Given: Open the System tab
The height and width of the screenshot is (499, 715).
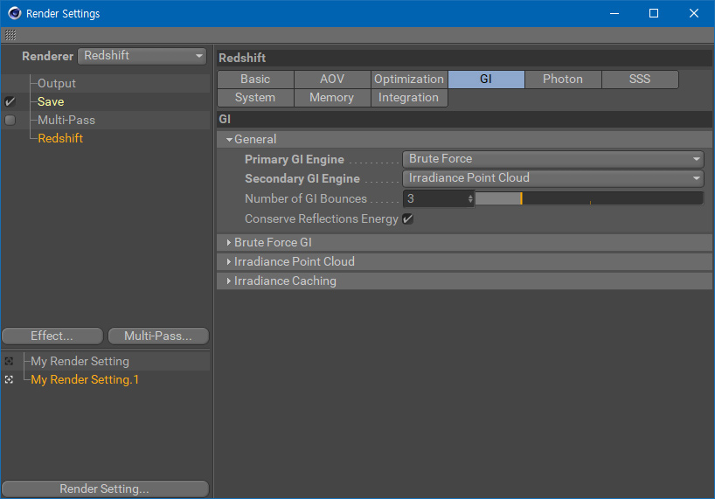Looking at the screenshot, I should (x=255, y=98).
